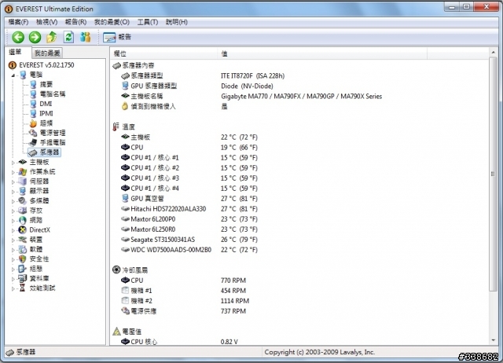Select 電源管理 in the tree
The height and width of the screenshot is (363, 503).
point(53,133)
